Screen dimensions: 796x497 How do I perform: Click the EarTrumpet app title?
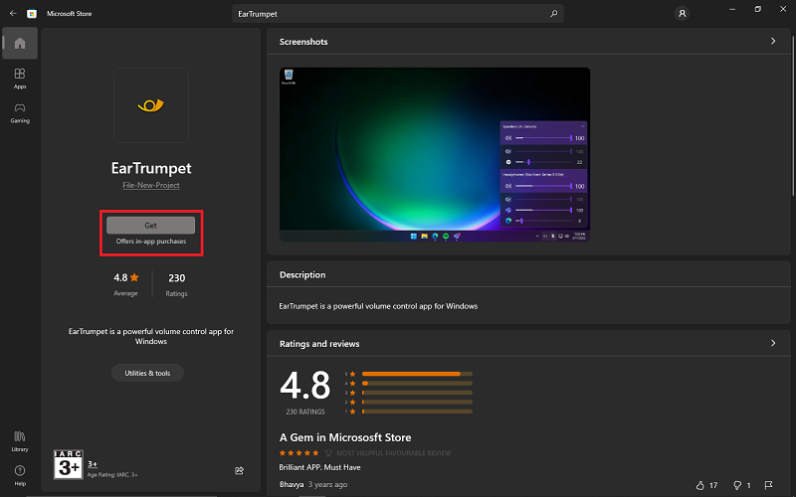coord(151,168)
